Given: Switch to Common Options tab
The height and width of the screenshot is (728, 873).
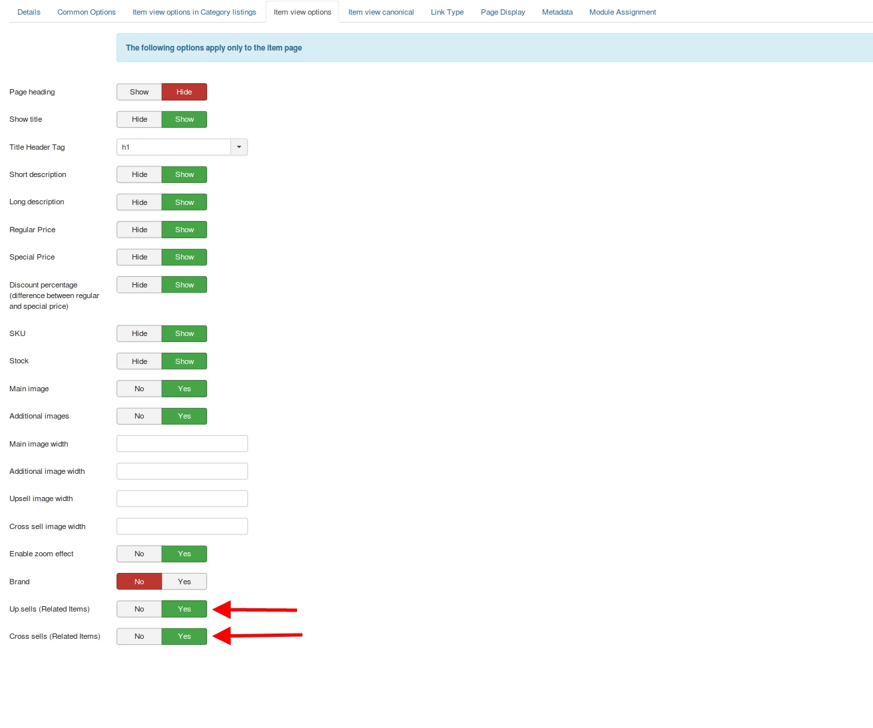Looking at the screenshot, I should 87,12.
